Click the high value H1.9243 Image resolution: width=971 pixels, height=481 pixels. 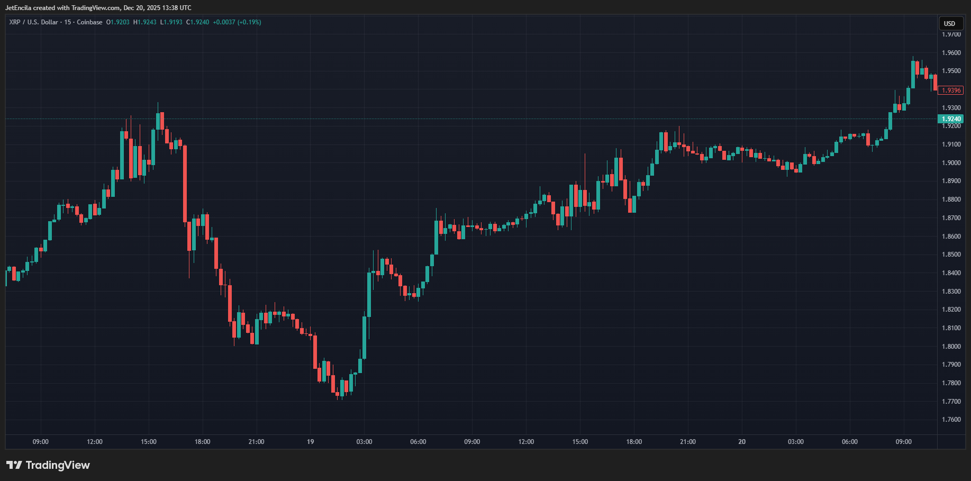[x=145, y=22]
